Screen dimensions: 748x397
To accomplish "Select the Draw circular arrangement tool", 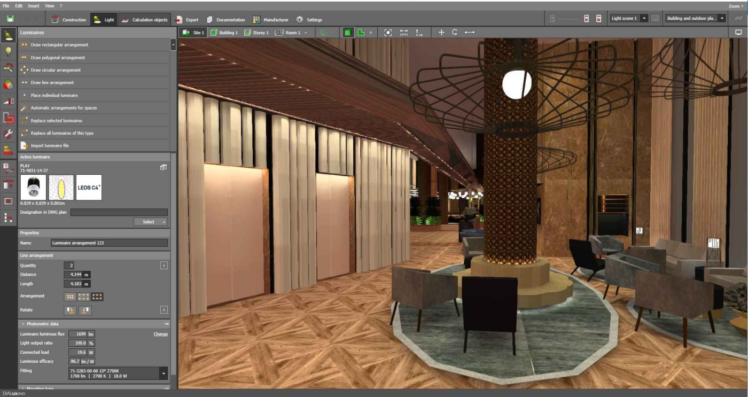I will click(56, 70).
